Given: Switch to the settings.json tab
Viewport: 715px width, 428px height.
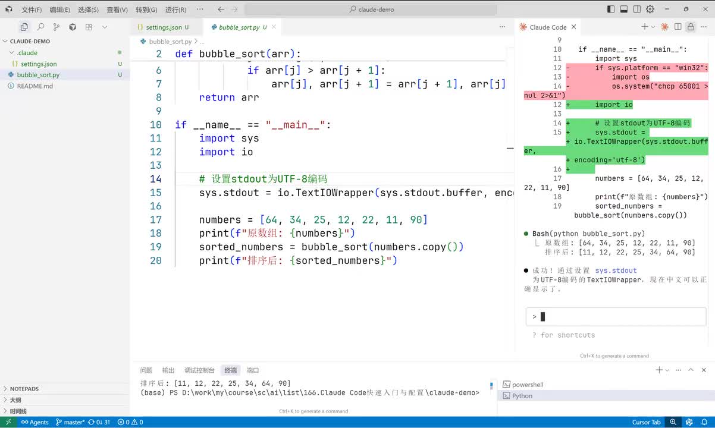Looking at the screenshot, I should click(164, 27).
